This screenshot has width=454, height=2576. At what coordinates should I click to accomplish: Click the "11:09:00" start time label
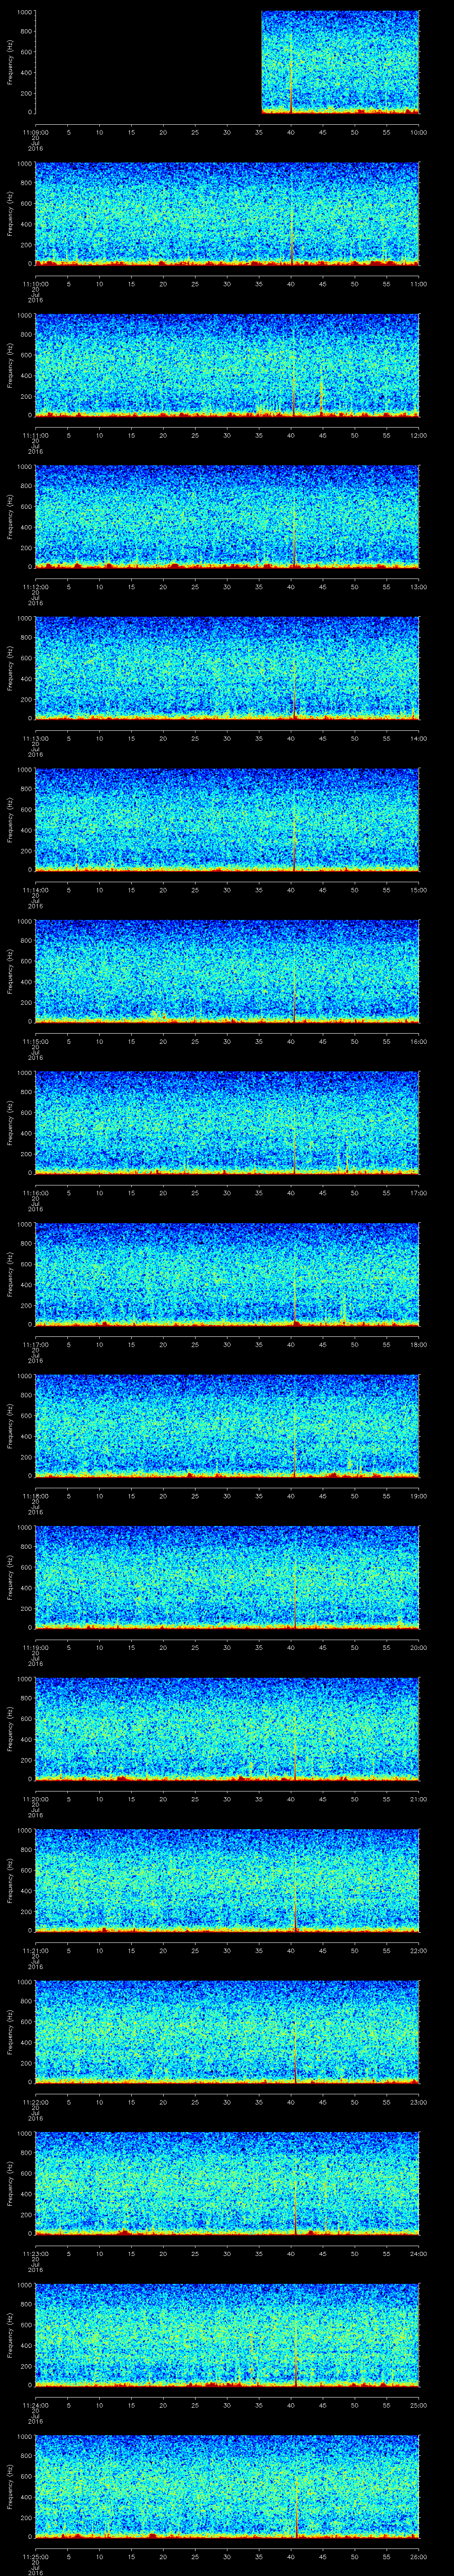tap(36, 132)
